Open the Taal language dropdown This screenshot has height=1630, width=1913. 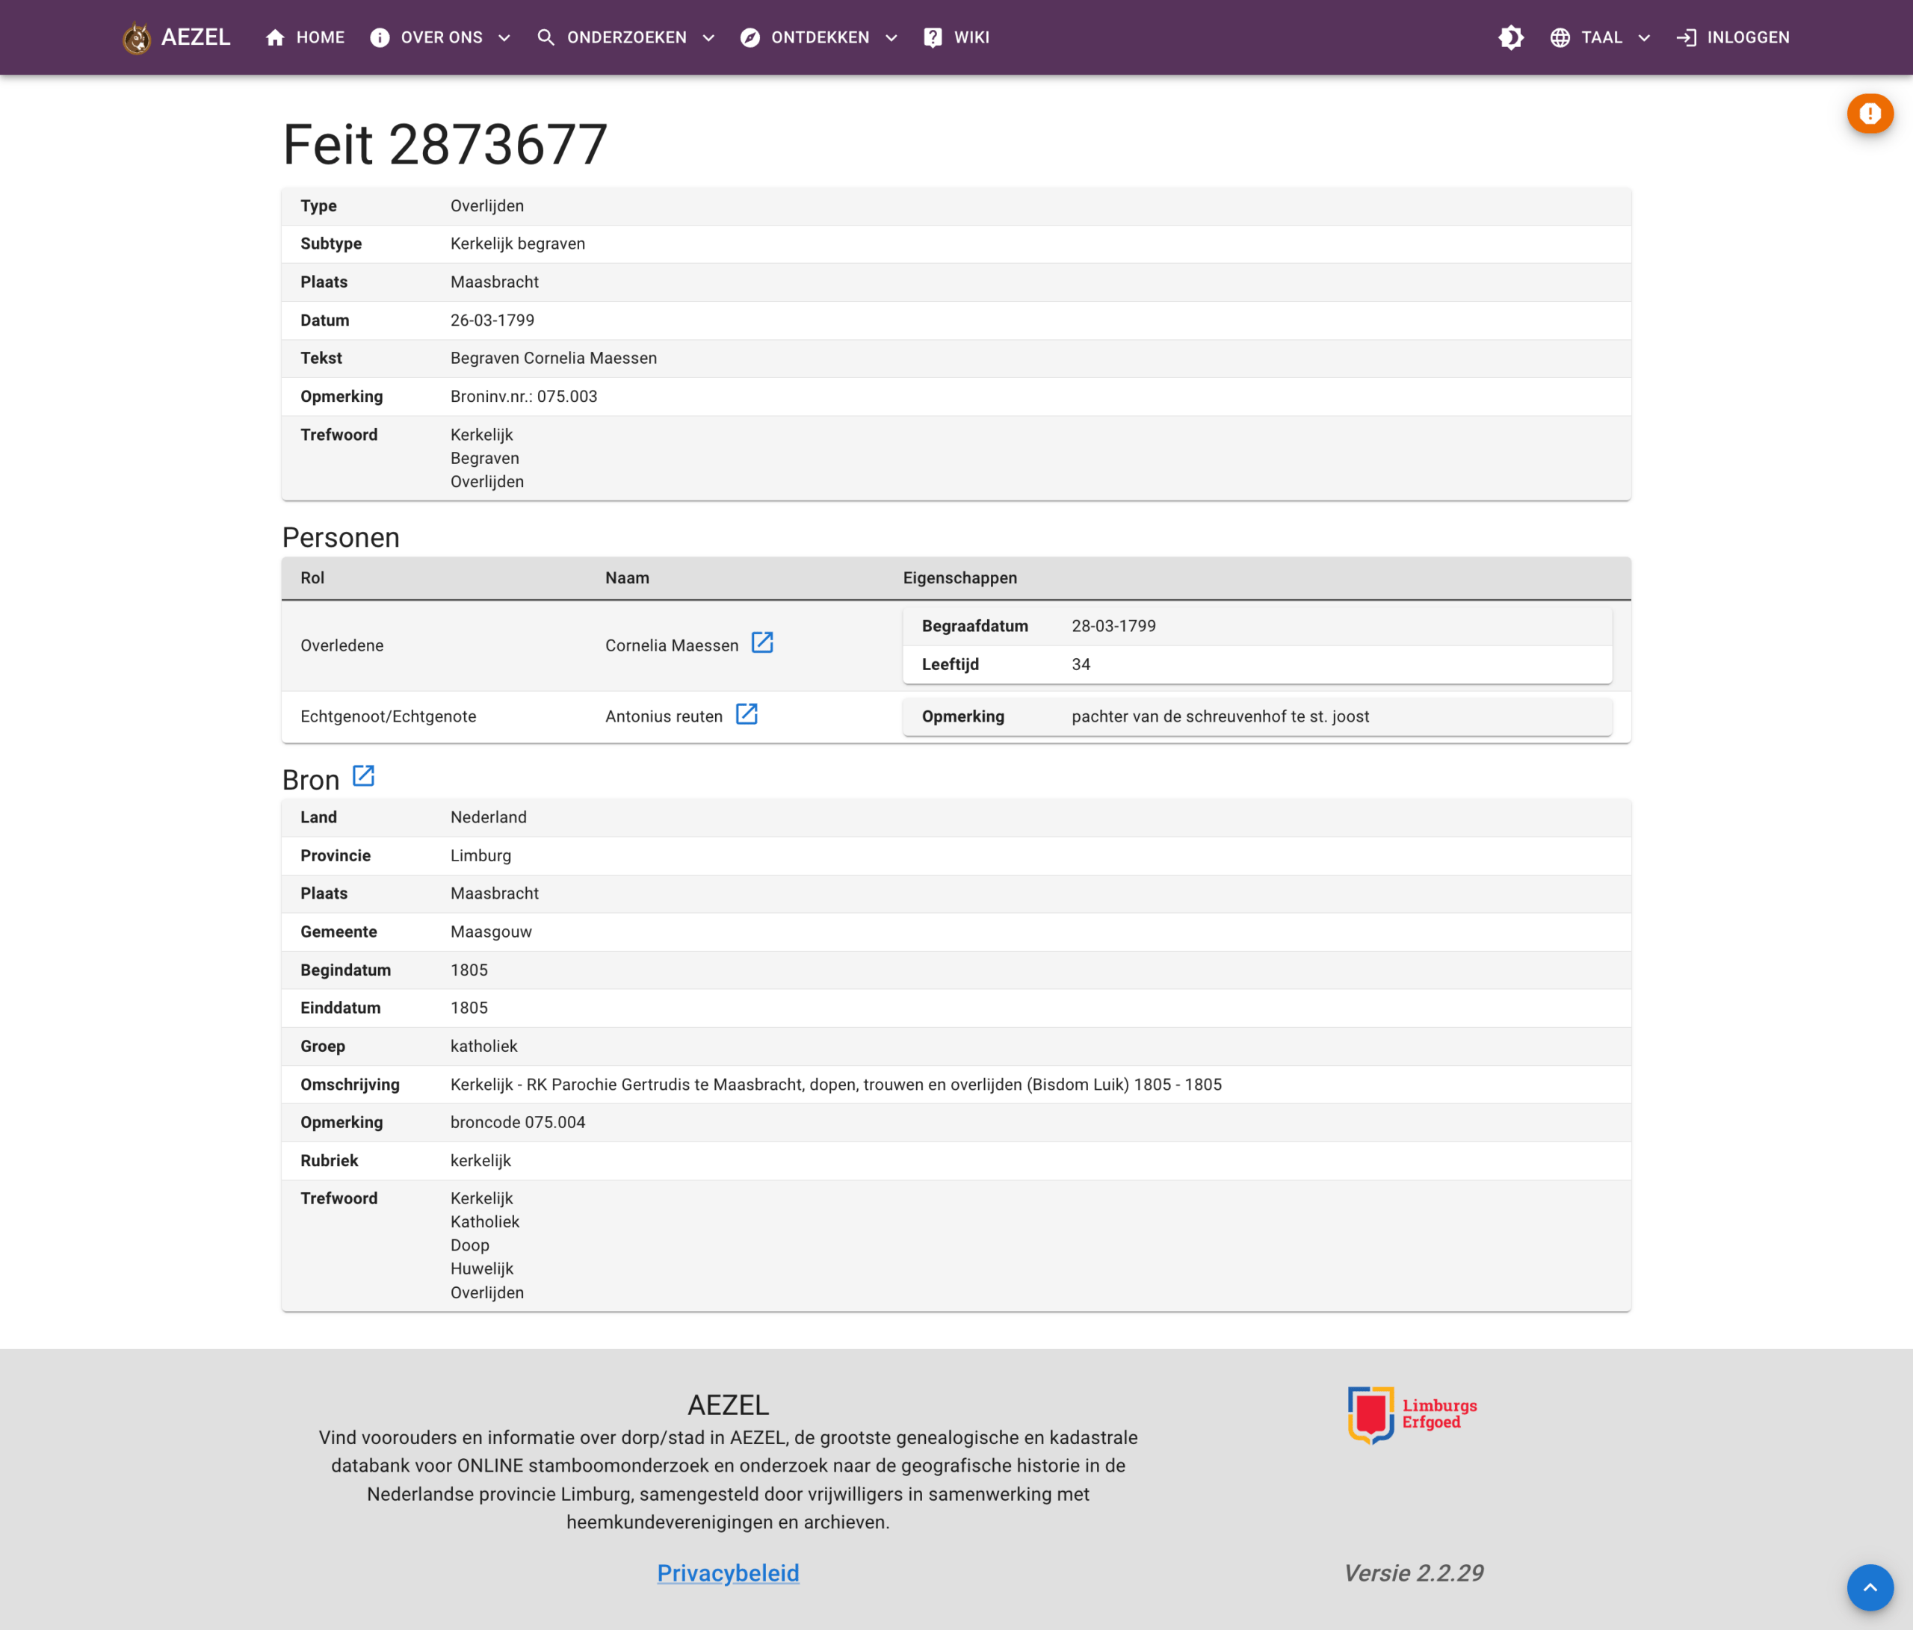tap(1600, 38)
